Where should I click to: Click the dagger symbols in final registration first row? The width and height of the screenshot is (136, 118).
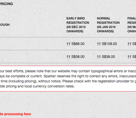(x=129, y=44)
